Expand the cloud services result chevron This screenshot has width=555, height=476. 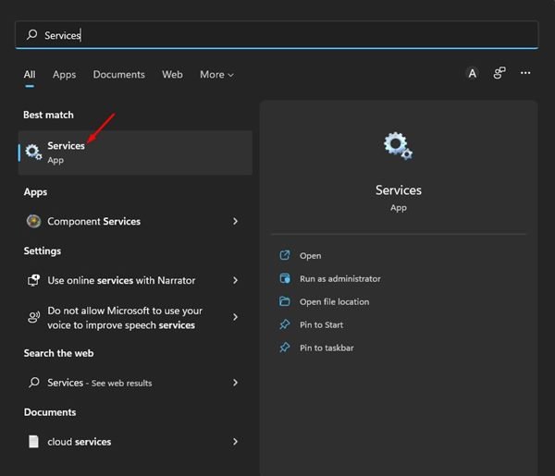235,442
